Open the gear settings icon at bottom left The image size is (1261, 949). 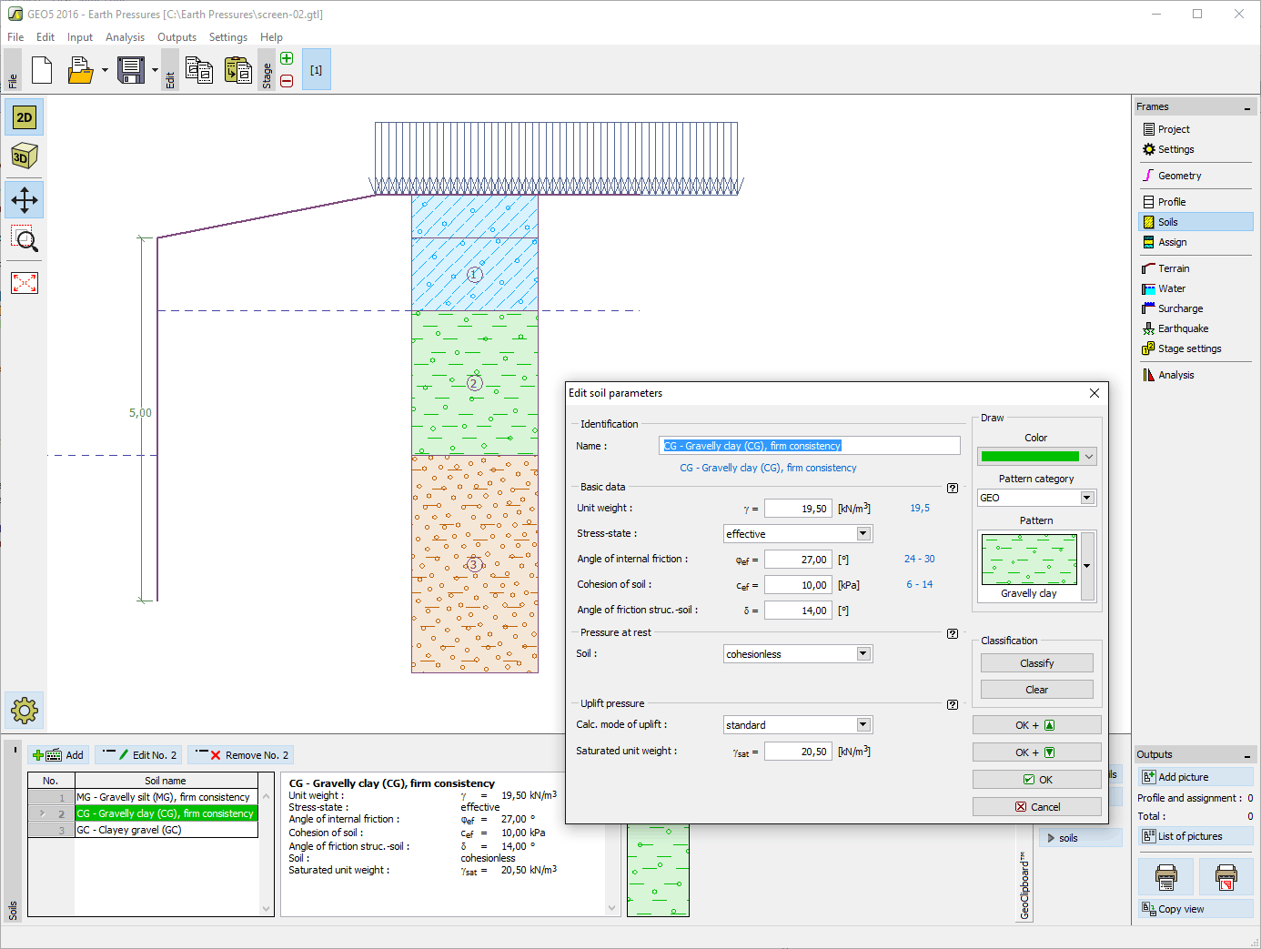click(25, 710)
